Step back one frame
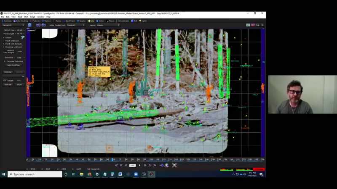The height and width of the screenshot is (189, 337). click(126, 165)
